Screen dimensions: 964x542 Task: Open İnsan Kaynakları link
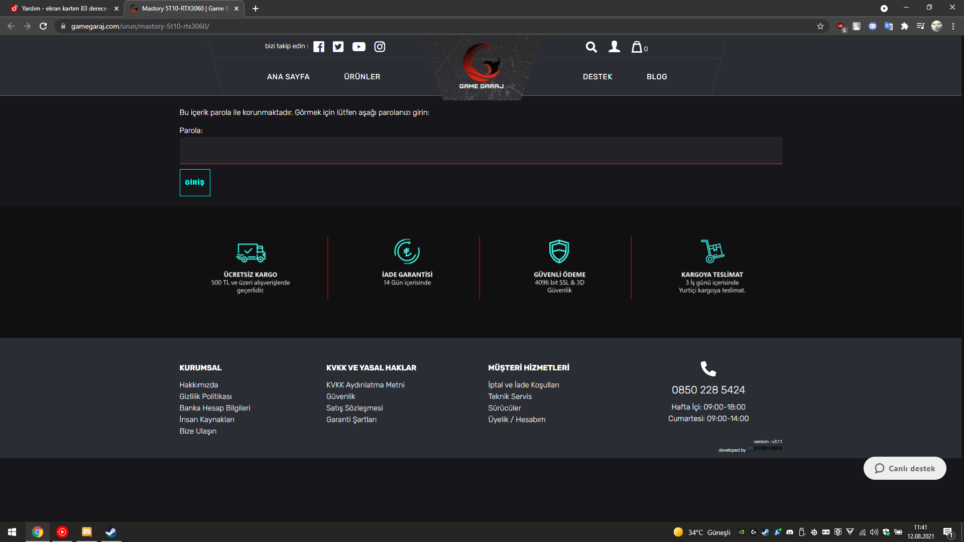207,420
